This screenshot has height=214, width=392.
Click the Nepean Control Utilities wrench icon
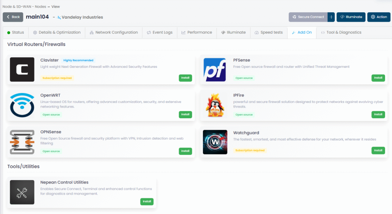pos(22,192)
